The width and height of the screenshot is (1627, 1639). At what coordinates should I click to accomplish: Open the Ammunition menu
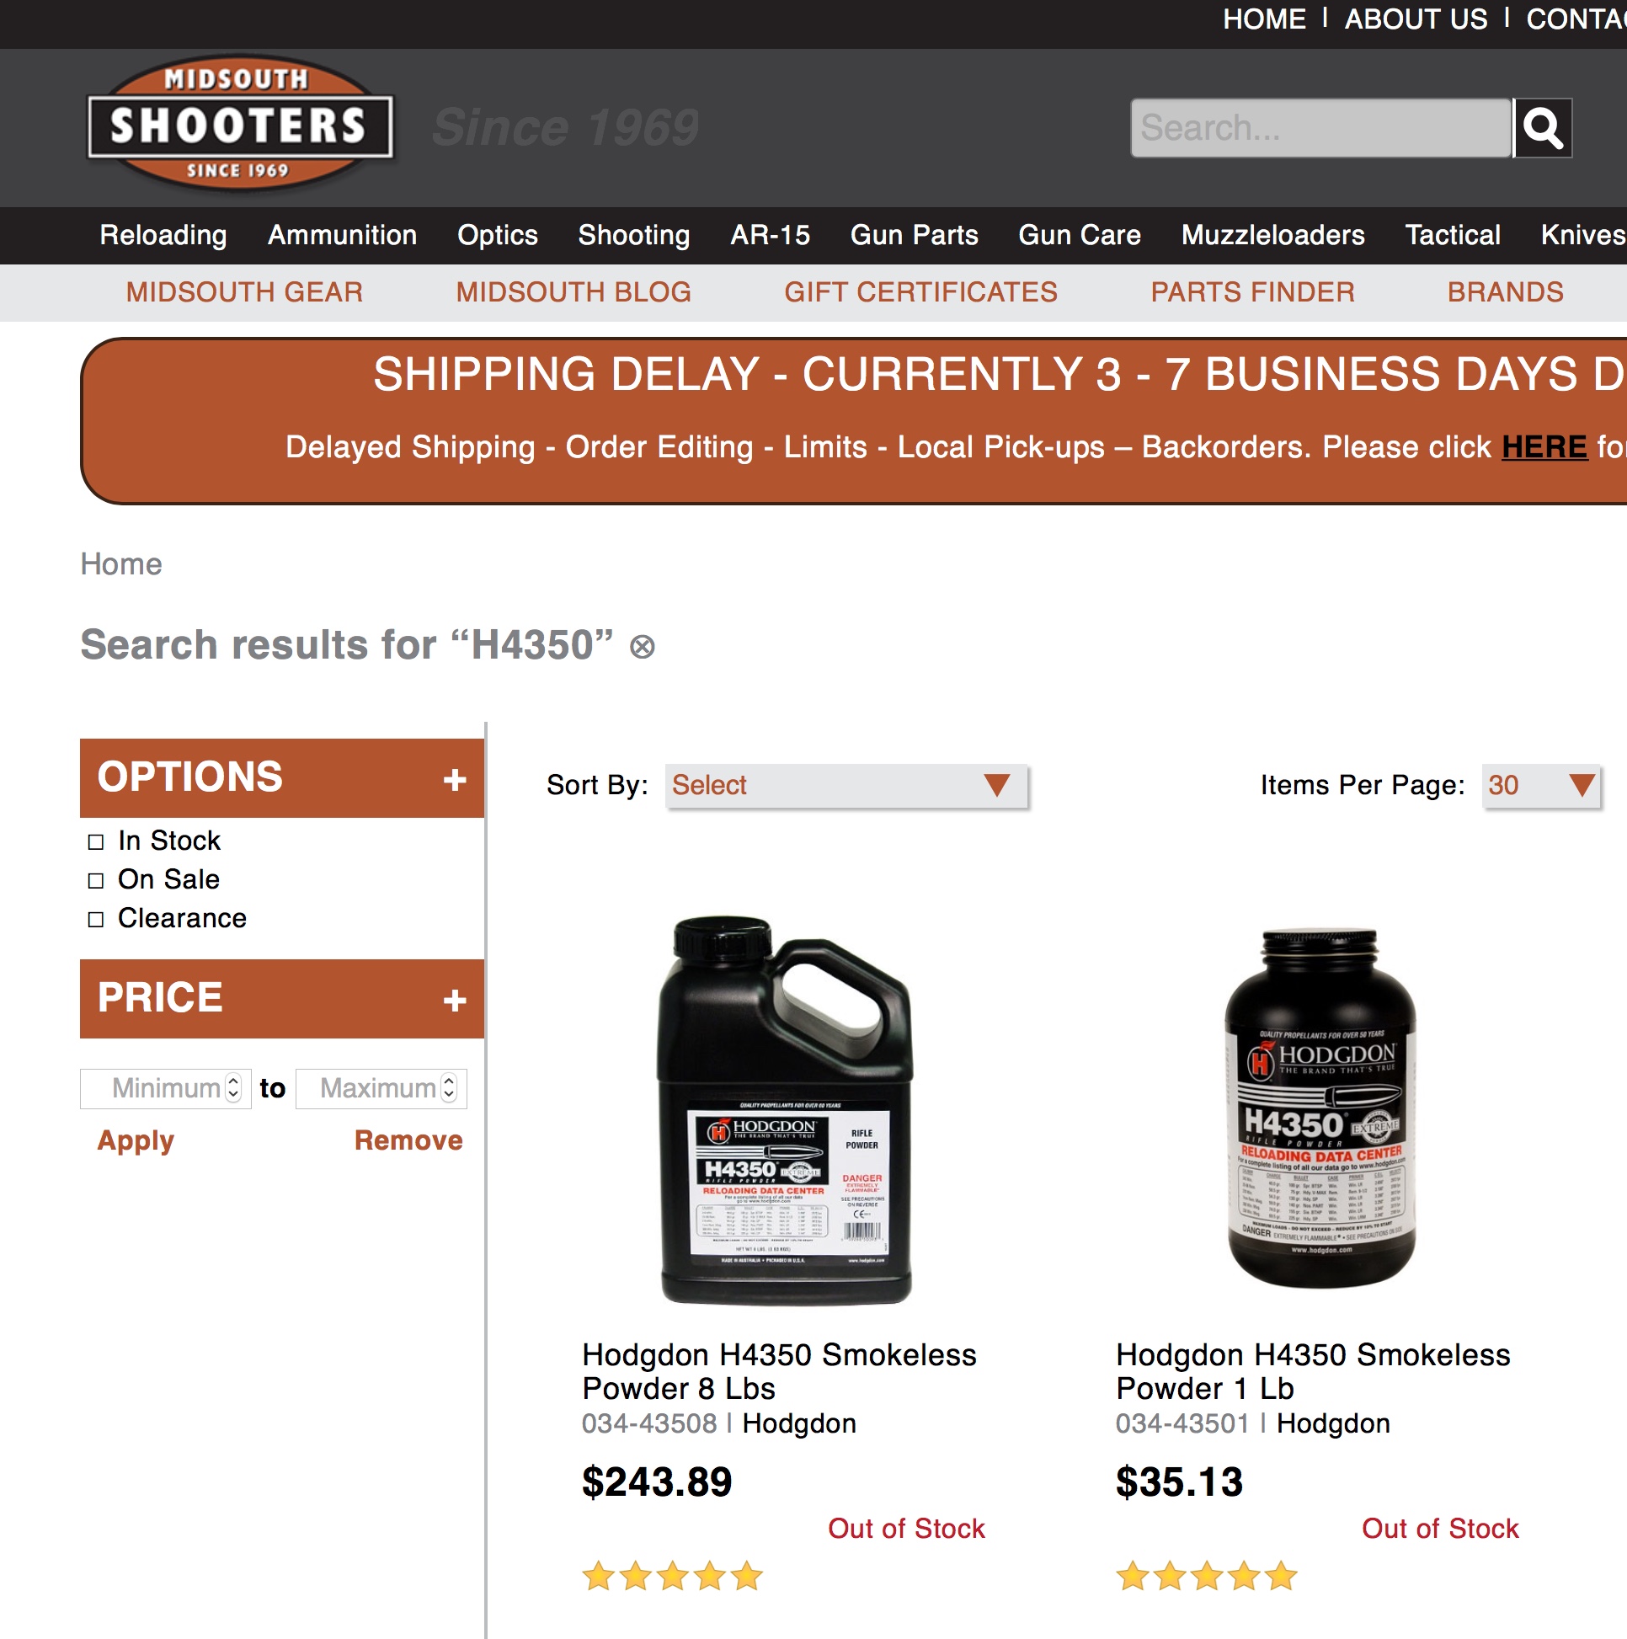[342, 235]
